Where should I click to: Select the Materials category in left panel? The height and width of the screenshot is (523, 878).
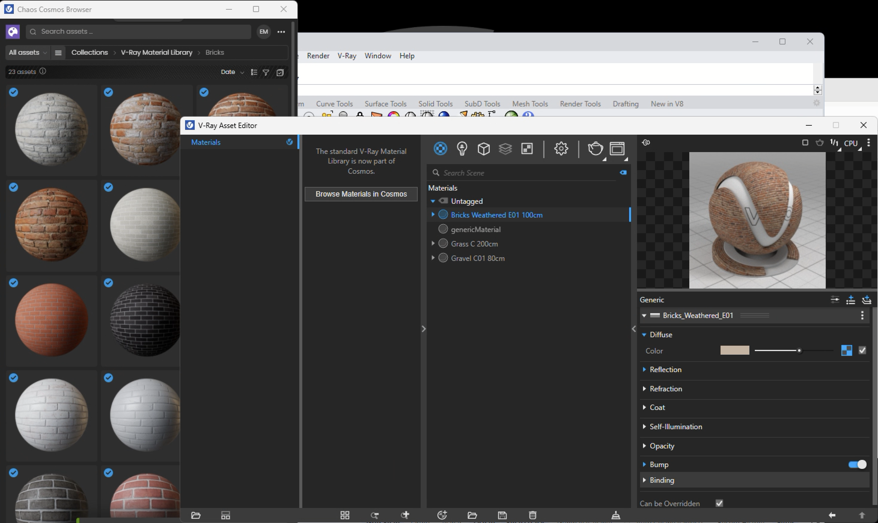pos(239,142)
